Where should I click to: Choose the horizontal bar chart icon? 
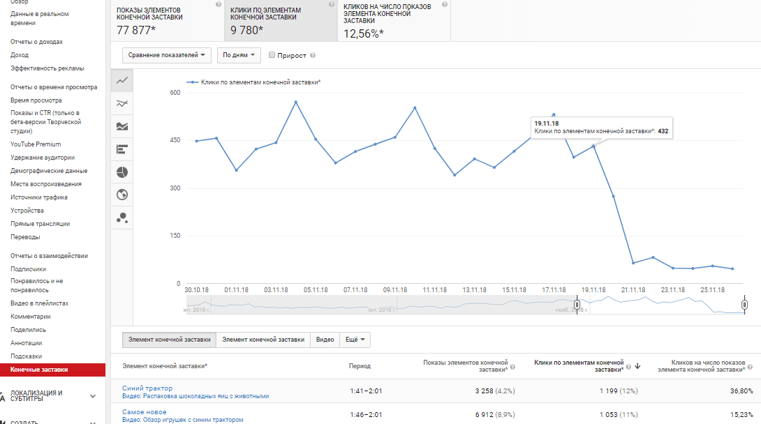tap(122, 149)
